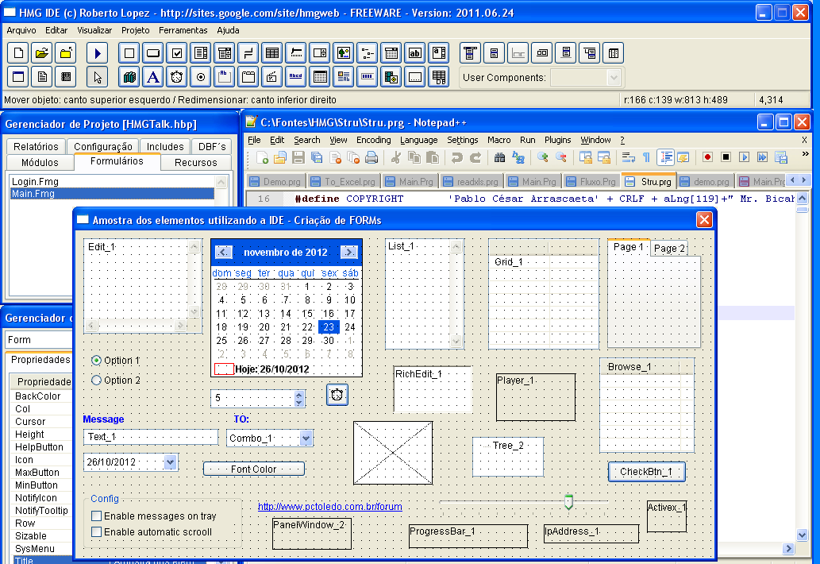Click the Font Color button
The image size is (820, 564).
click(253, 469)
